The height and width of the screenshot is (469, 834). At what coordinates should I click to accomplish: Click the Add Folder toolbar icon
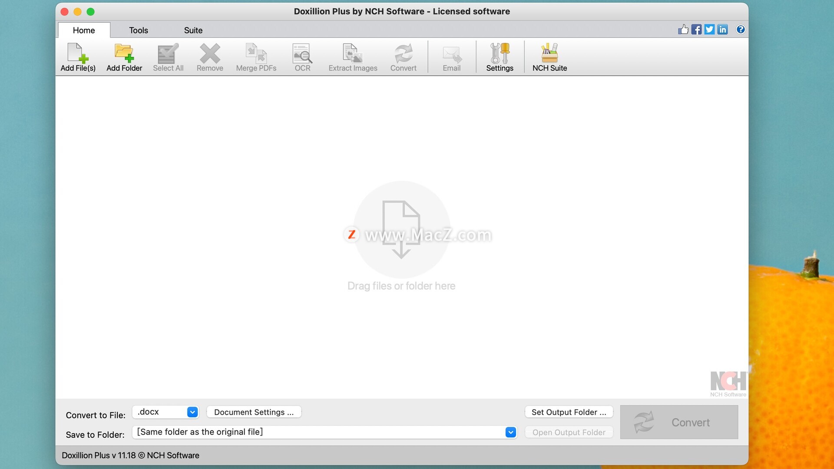pyautogui.click(x=124, y=57)
